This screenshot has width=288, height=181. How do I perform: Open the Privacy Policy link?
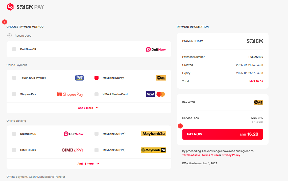pos(231,155)
